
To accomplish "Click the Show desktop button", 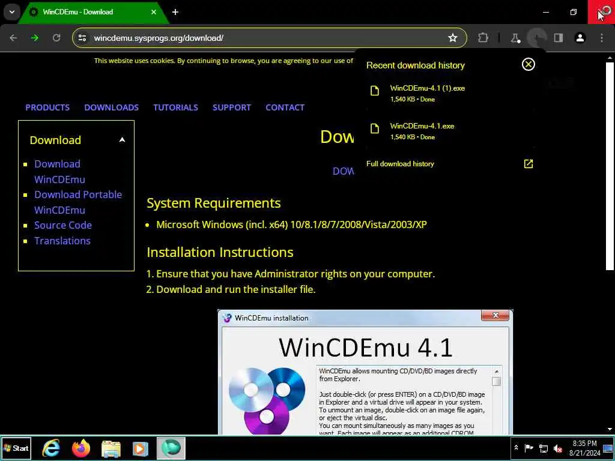I will [608, 448].
